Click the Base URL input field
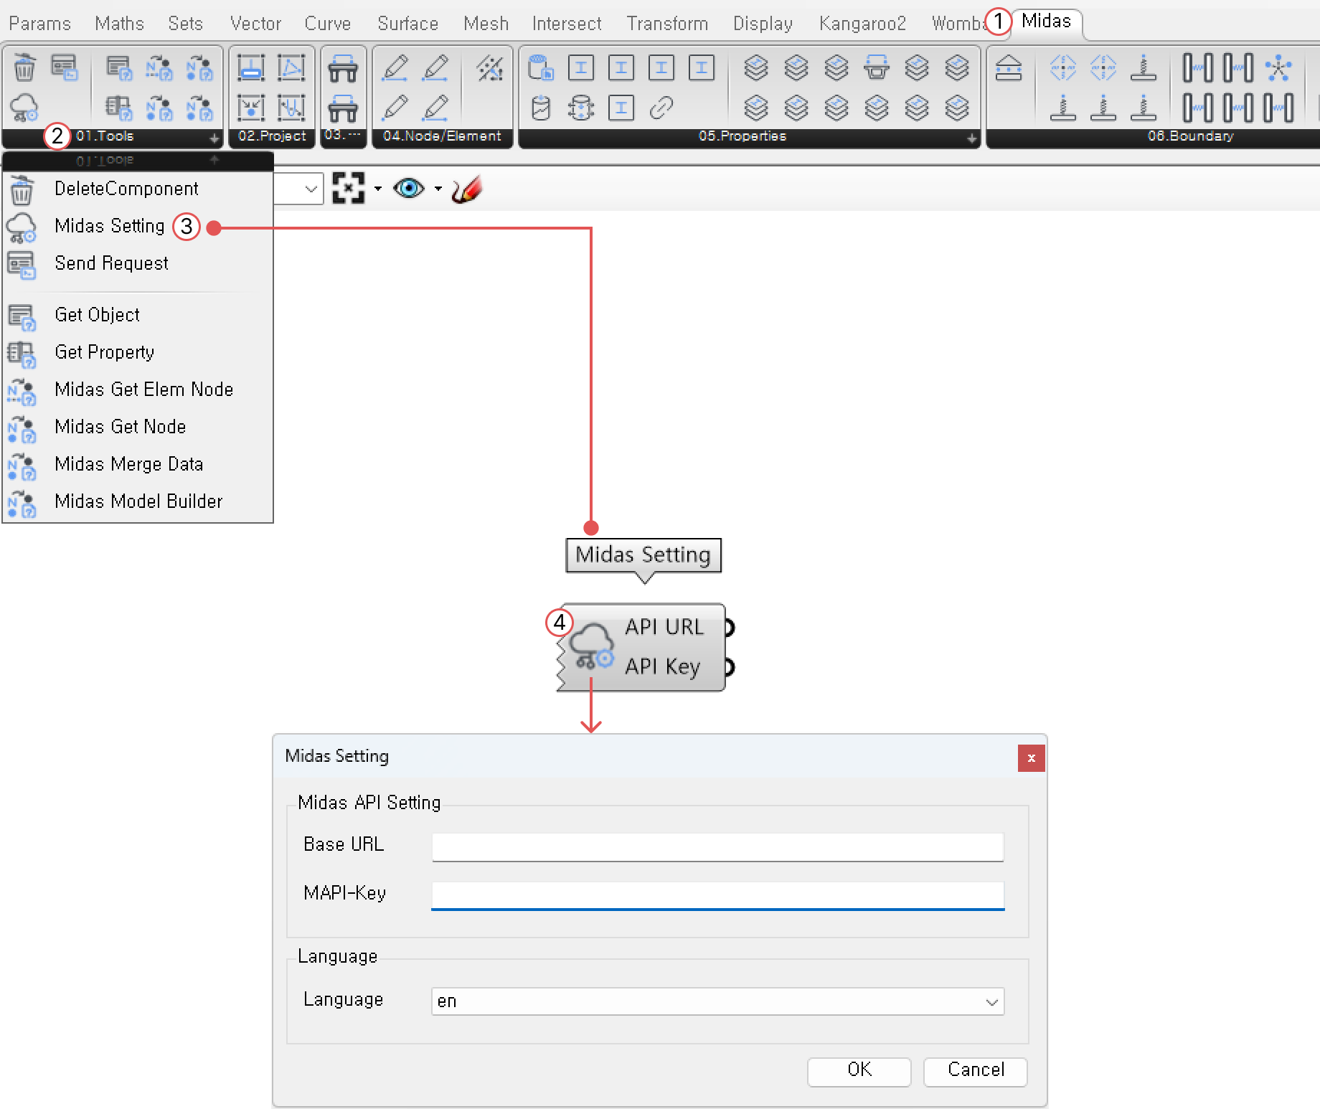 point(717,846)
